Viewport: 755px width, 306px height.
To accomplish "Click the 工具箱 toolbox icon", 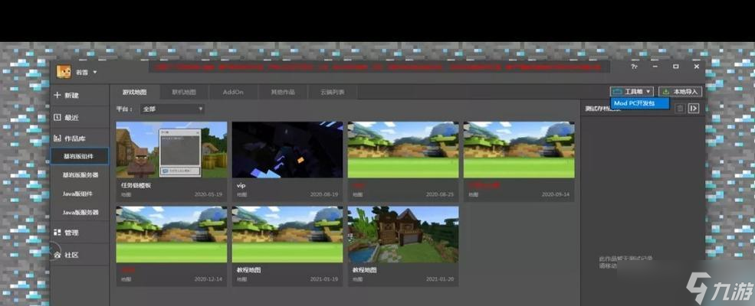I will (618, 91).
